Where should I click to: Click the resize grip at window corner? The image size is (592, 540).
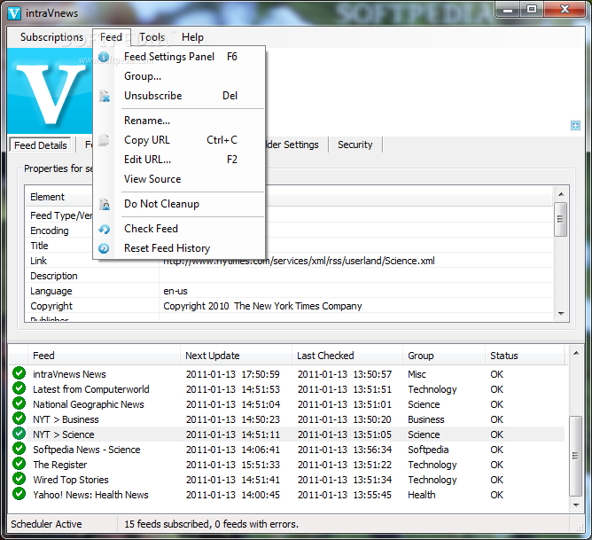point(580,528)
